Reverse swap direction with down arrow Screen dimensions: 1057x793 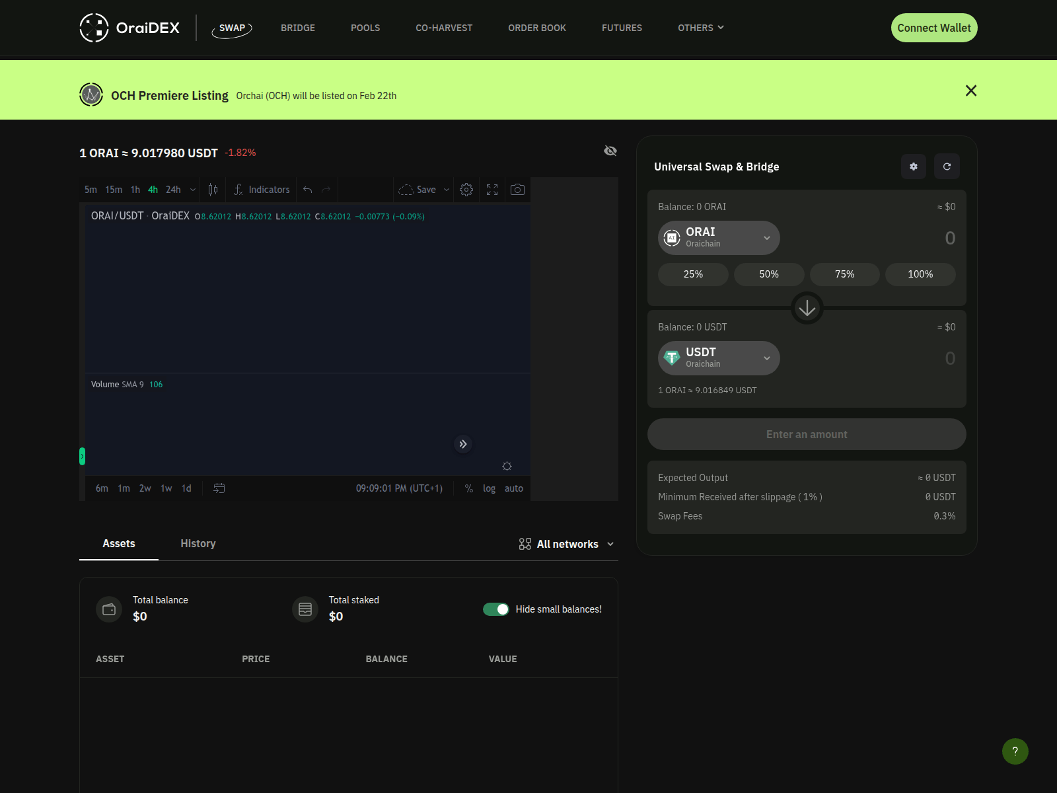pyautogui.click(x=807, y=308)
